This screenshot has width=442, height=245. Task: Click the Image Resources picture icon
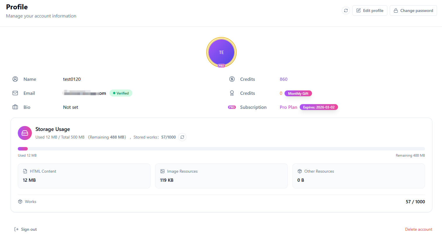(x=162, y=171)
